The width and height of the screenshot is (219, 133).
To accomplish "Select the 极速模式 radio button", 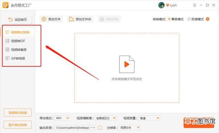I will [x=189, y=19].
